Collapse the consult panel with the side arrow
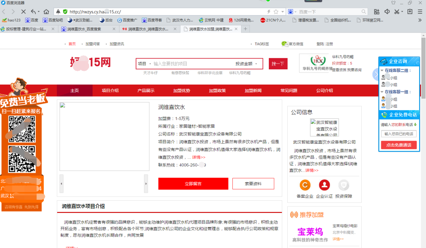This screenshot has height=248, width=426. click(x=376, y=74)
